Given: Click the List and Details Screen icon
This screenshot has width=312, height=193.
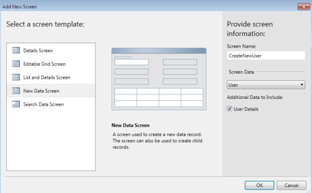Looking at the screenshot, I should [x=16, y=77].
